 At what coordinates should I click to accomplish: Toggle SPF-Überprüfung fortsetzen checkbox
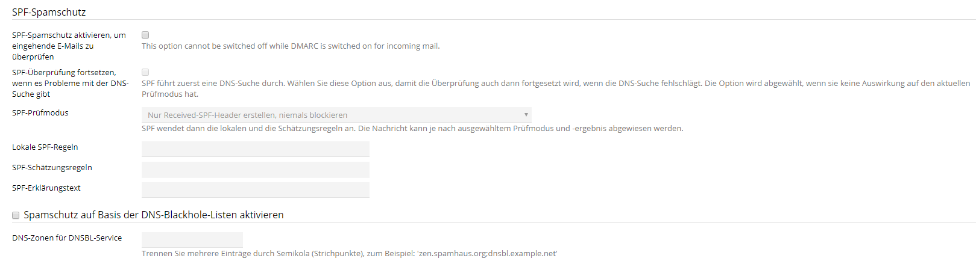click(x=145, y=72)
